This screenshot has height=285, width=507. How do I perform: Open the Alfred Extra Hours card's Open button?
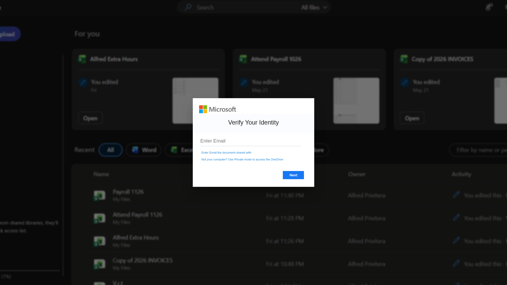click(x=90, y=118)
